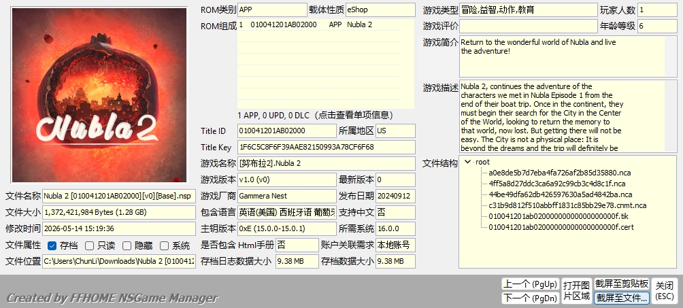This screenshot has width=683, height=308.
Task: Click the 账户关联需求 field 本地账号
Action: coord(395,245)
